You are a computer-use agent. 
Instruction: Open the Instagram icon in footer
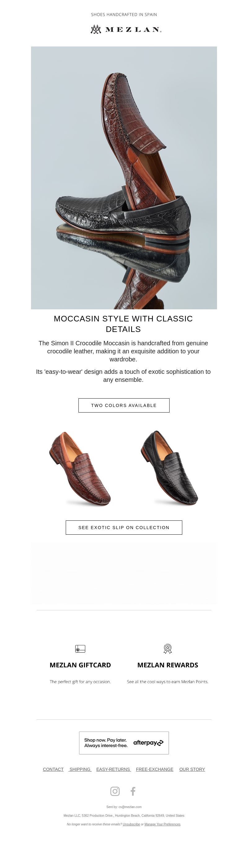[115, 791]
